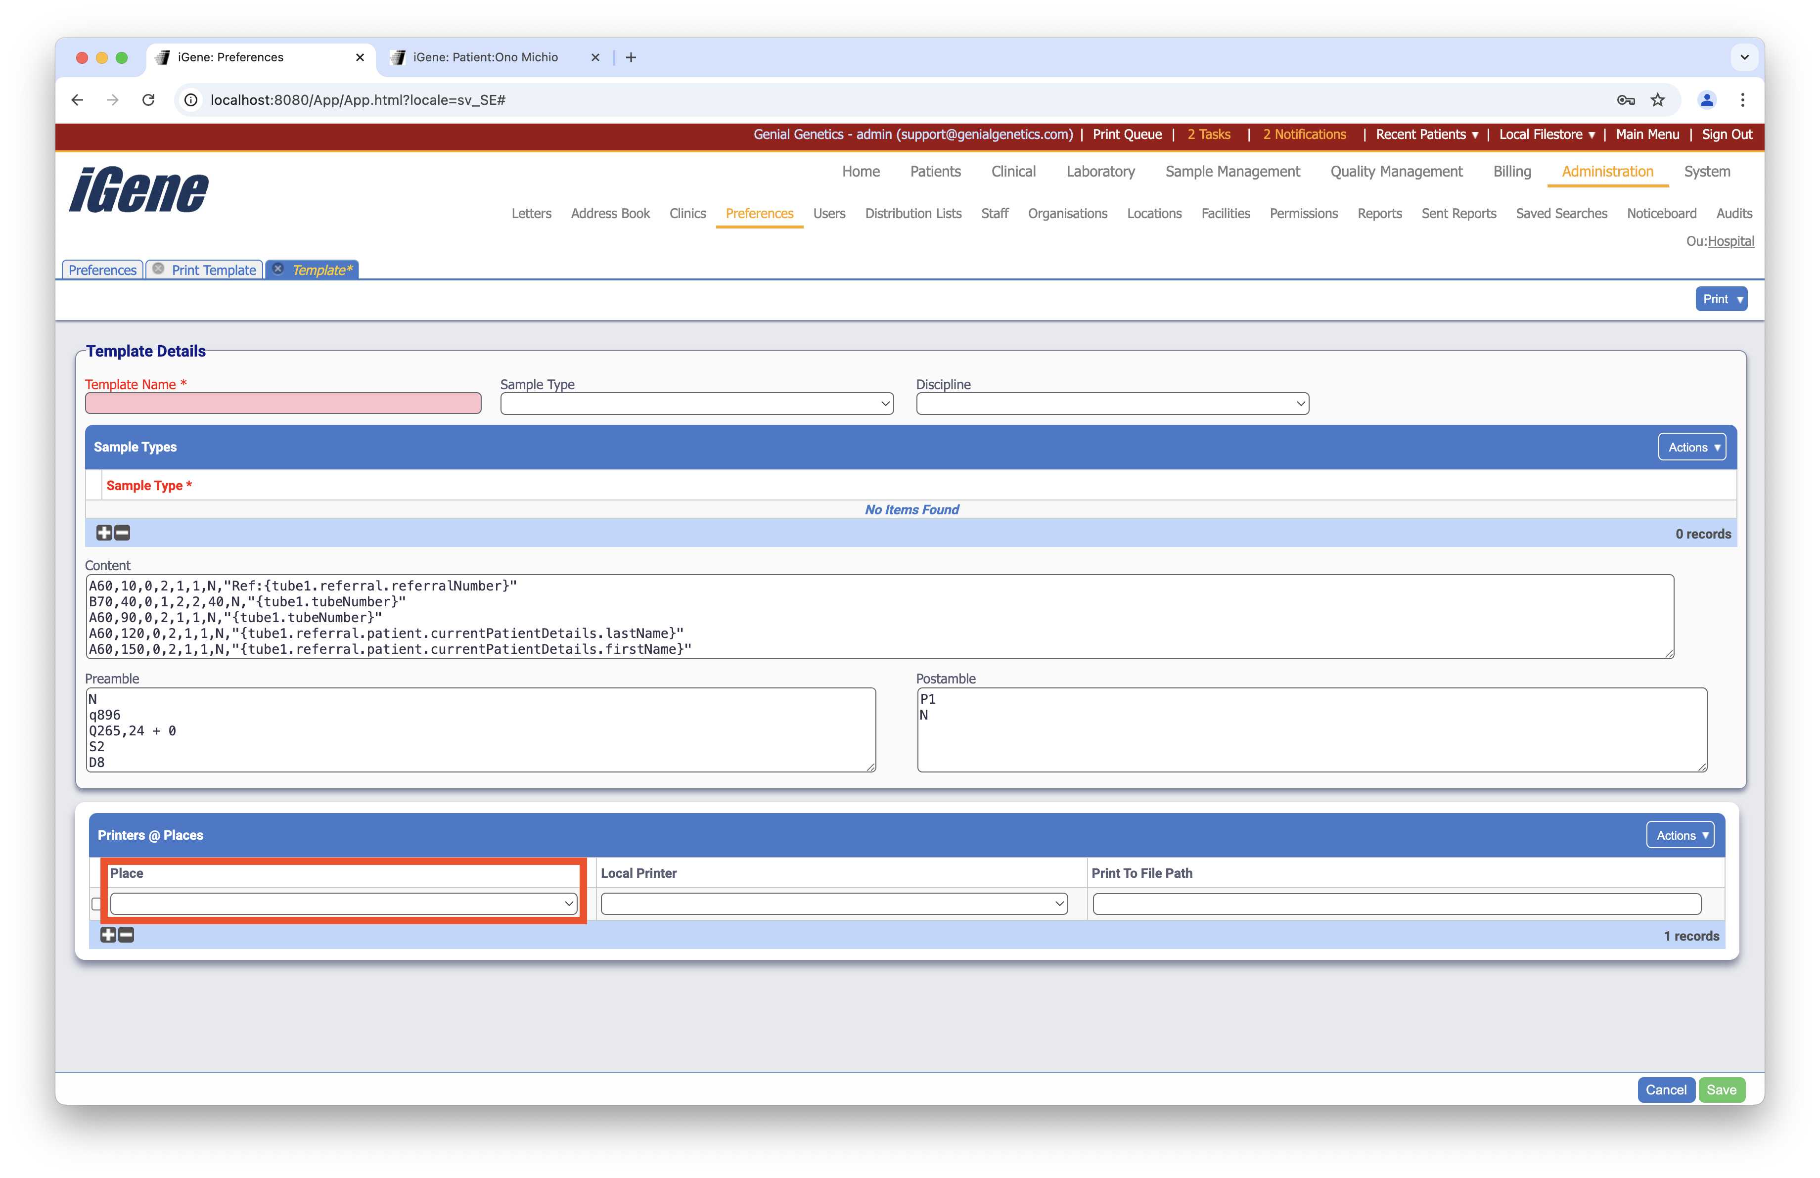The width and height of the screenshot is (1820, 1178).
Task: Remove a row in Sample Types table
Action: (122, 533)
